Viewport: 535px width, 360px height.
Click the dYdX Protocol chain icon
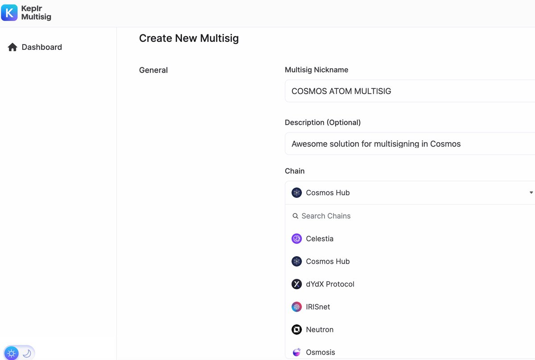(296, 284)
